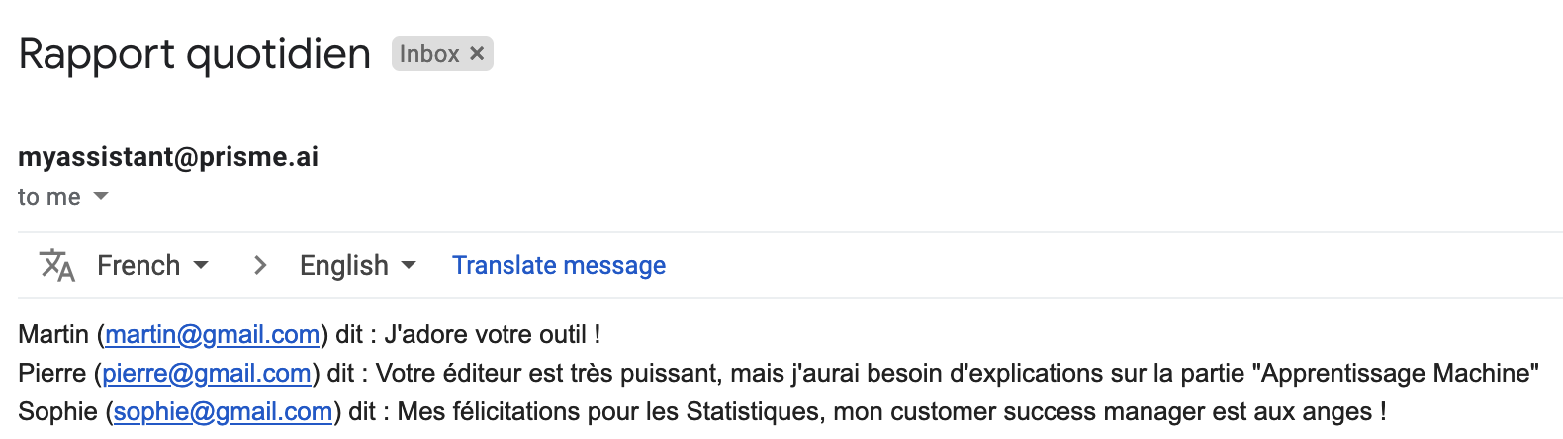The width and height of the screenshot is (1563, 439).
Task: Open the pierre@gmail.com email link
Action: [x=207, y=373]
